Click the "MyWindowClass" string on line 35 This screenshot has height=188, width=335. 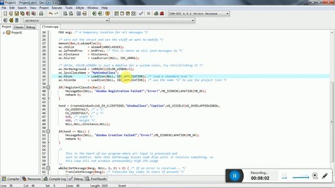[104, 73]
